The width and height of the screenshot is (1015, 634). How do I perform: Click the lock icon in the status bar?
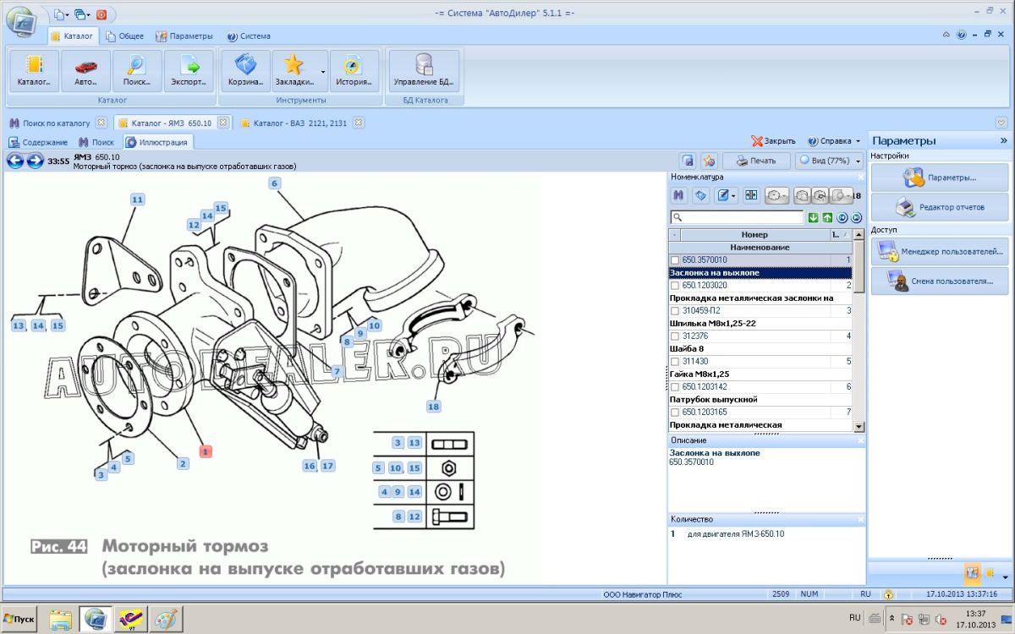889,594
